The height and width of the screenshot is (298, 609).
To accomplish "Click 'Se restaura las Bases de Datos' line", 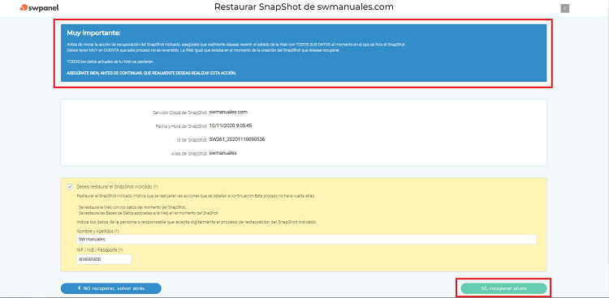I will pos(149,213).
